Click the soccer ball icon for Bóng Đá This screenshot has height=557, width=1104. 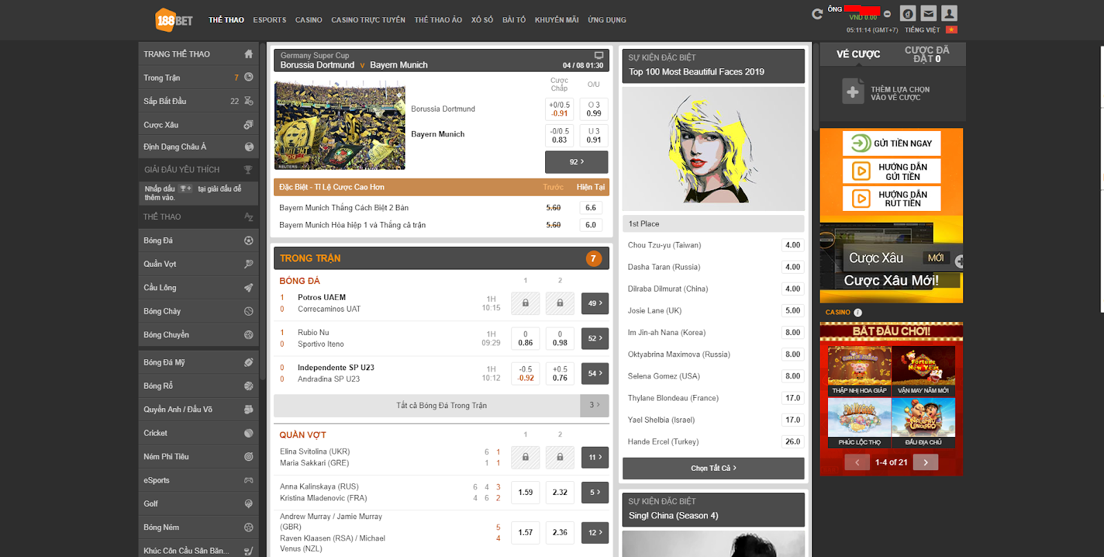point(248,241)
